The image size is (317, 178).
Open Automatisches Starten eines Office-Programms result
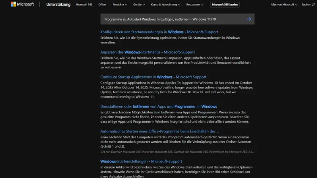(160, 131)
